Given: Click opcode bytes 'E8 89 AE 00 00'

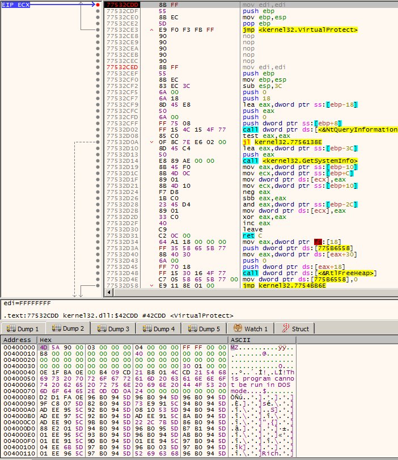Looking at the screenshot, I should click(x=186, y=161).
